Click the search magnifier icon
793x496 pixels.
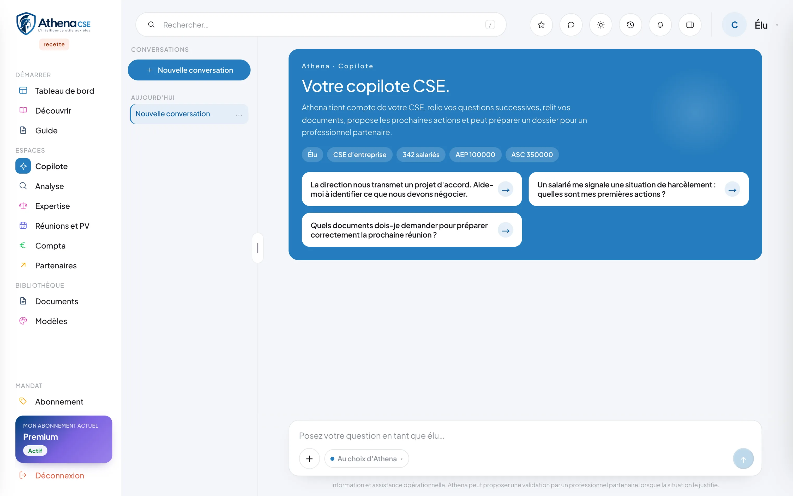151,25
